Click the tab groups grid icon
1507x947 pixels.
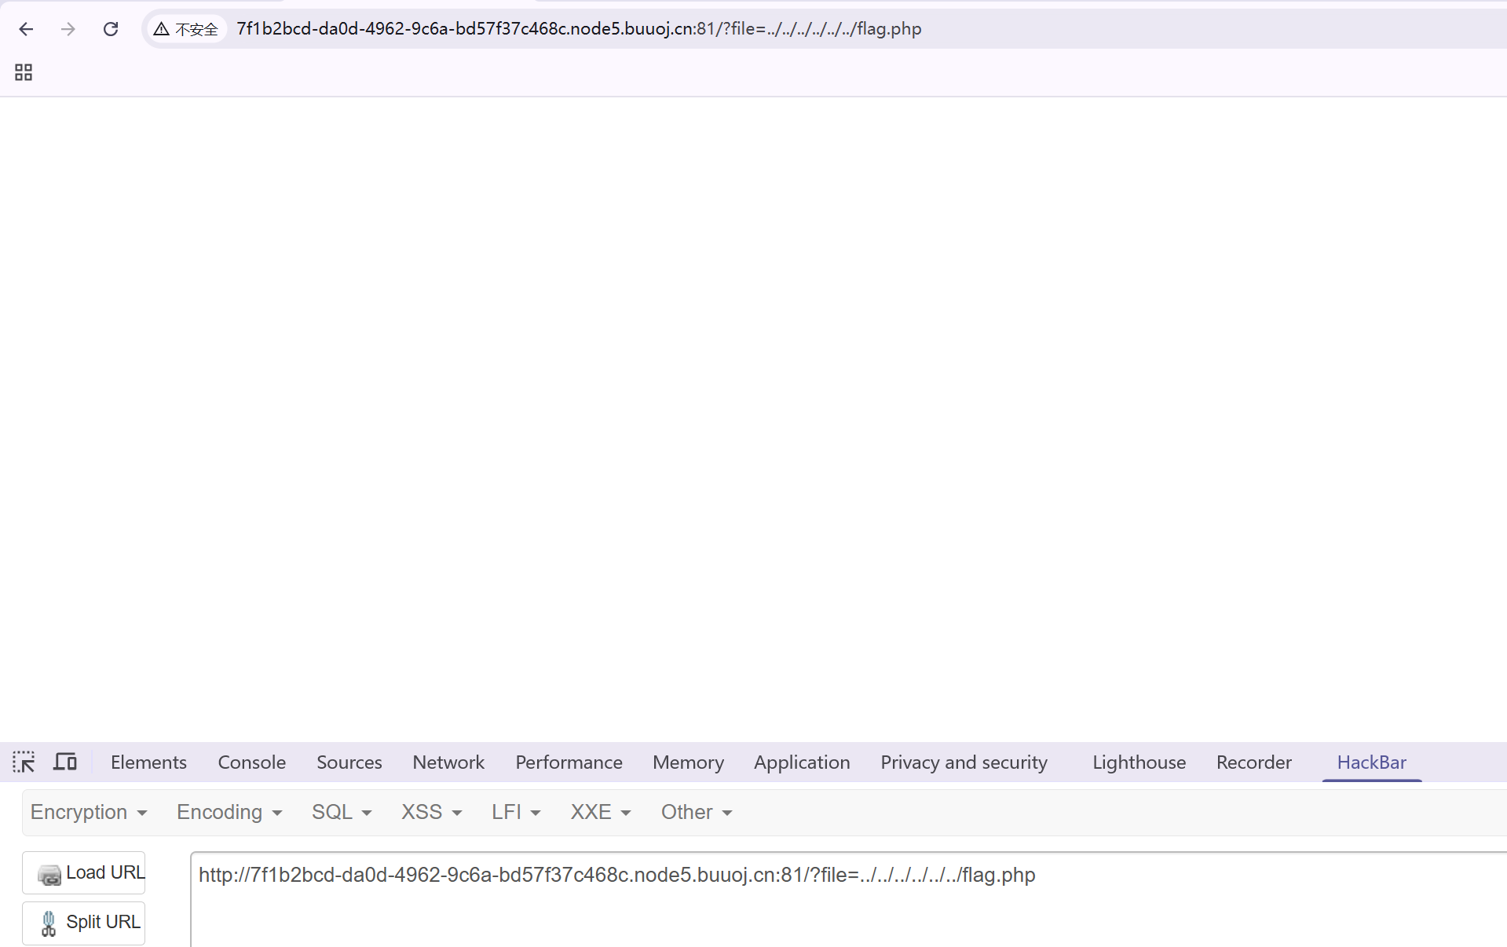click(23, 71)
